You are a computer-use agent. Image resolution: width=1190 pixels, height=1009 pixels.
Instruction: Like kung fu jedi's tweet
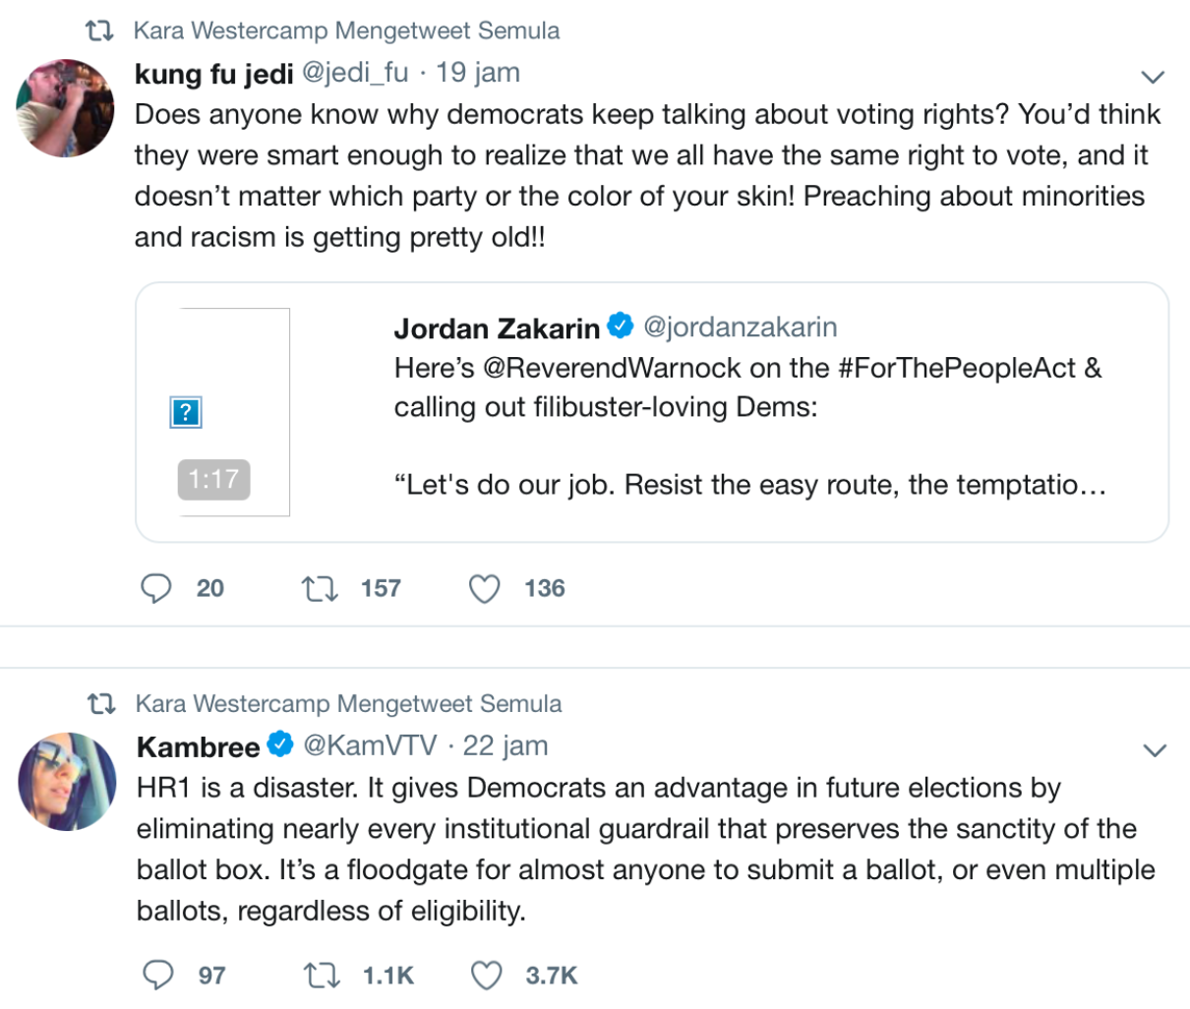[x=484, y=588]
